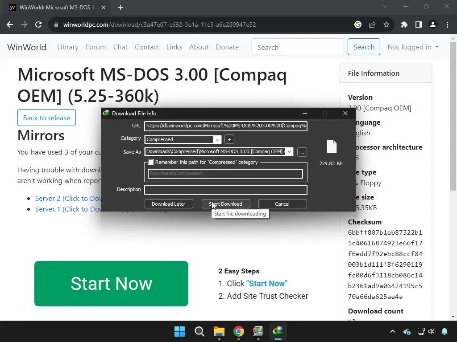Screen dimensions: 457x342
Task: Click the URL field in Download File Info
Action: pos(226,126)
